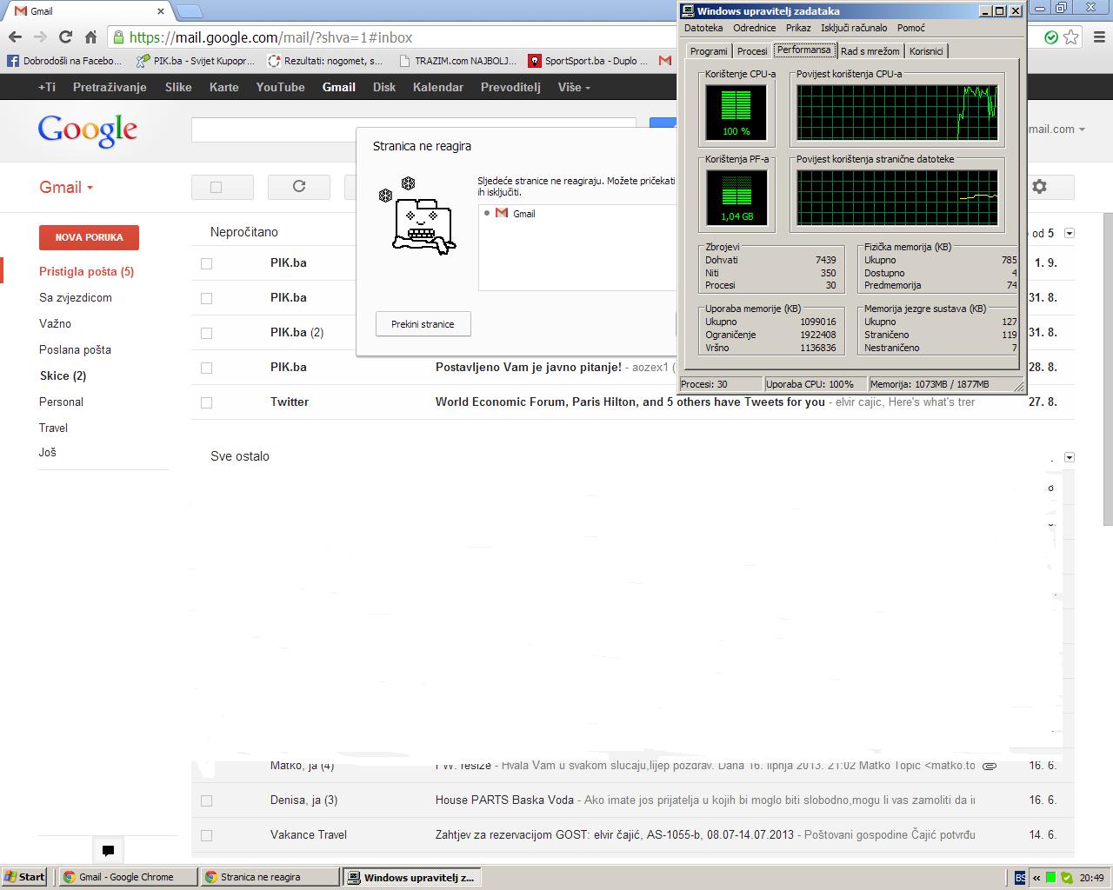Tick the checkbox for the Vakance Travel email
The height and width of the screenshot is (890, 1113).
207,835
